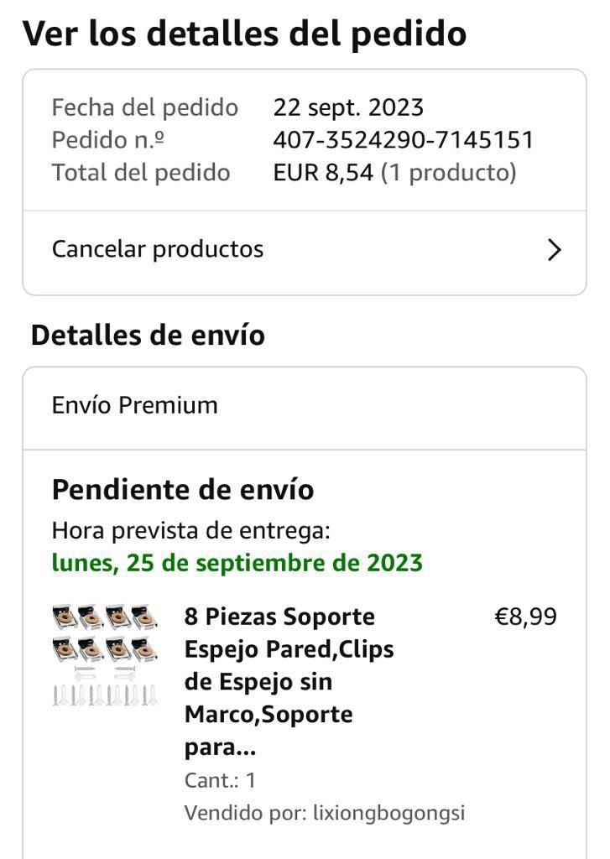
Task: Click the Detalles de envío section heading
Action: click(x=148, y=335)
